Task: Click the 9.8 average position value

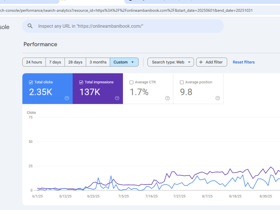Action: [x=186, y=92]
